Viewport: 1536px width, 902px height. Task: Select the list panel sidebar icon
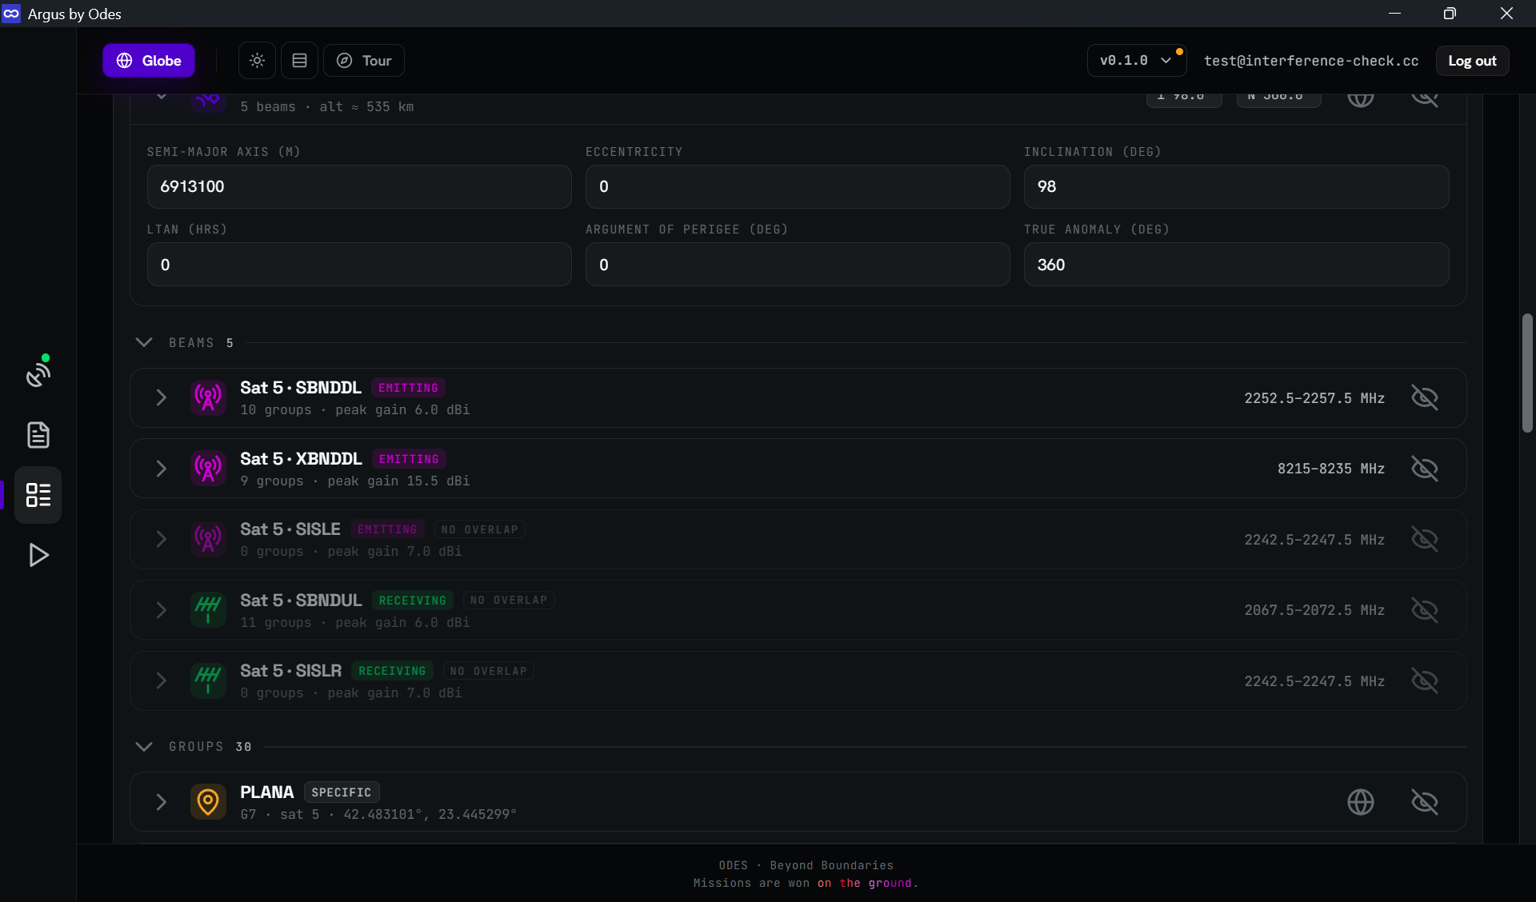(x=38, y=495)
